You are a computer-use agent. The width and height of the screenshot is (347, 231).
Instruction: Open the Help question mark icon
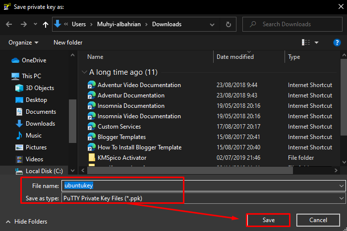point(337,43)
